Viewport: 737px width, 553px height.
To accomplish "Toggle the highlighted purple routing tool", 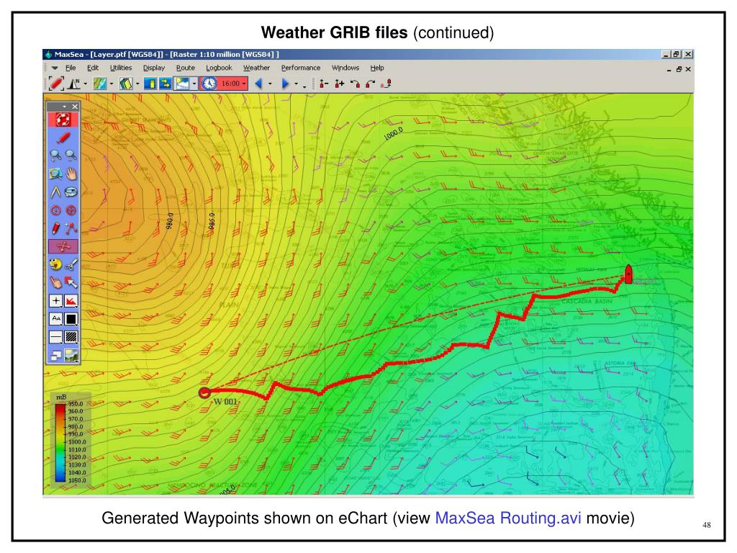I will (63, 246).
